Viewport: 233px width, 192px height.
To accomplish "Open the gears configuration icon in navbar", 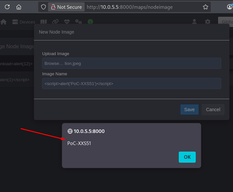I will 78,22.
